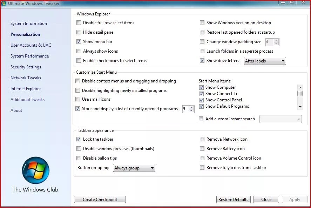The height and width of the screenshot is (208, 311).
Task: Tick Use small icons
Action: [x=78, y=99]
